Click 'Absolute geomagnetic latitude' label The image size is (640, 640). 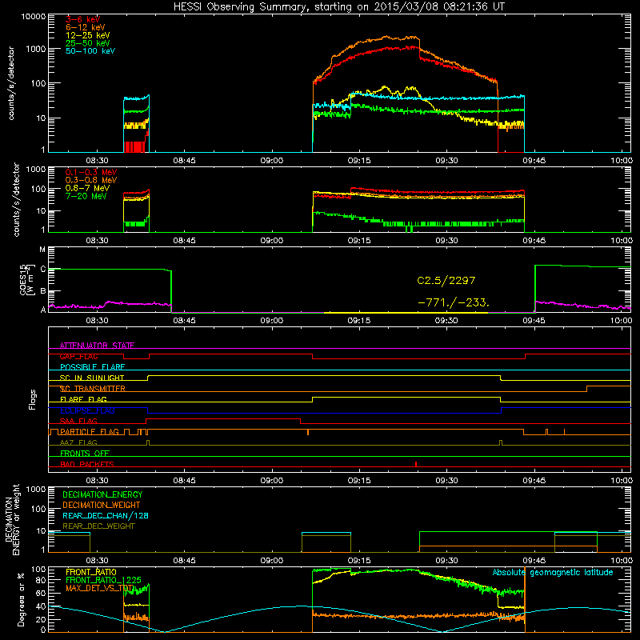pos(553,573)
